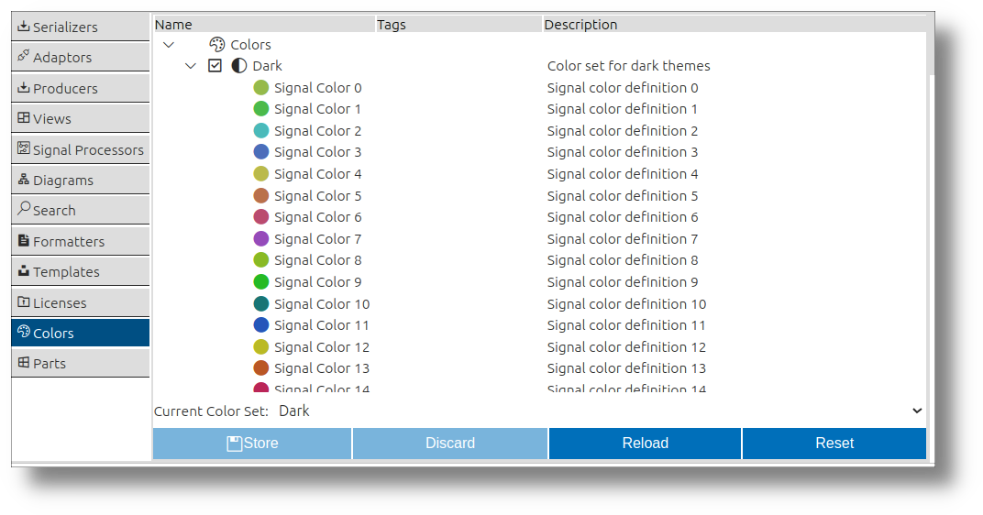Open the Search tab
This screenshot has width=983, height=515.
pyautogui.click(x=81, y=210)
